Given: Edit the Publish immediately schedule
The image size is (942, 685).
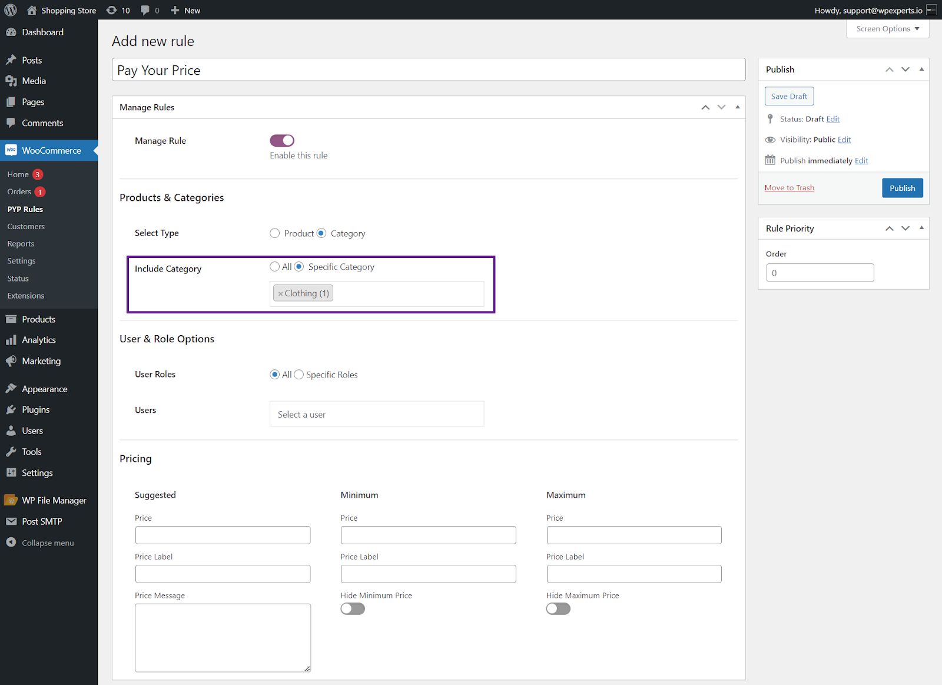Looking at the screenshot, I should [861, 161].
